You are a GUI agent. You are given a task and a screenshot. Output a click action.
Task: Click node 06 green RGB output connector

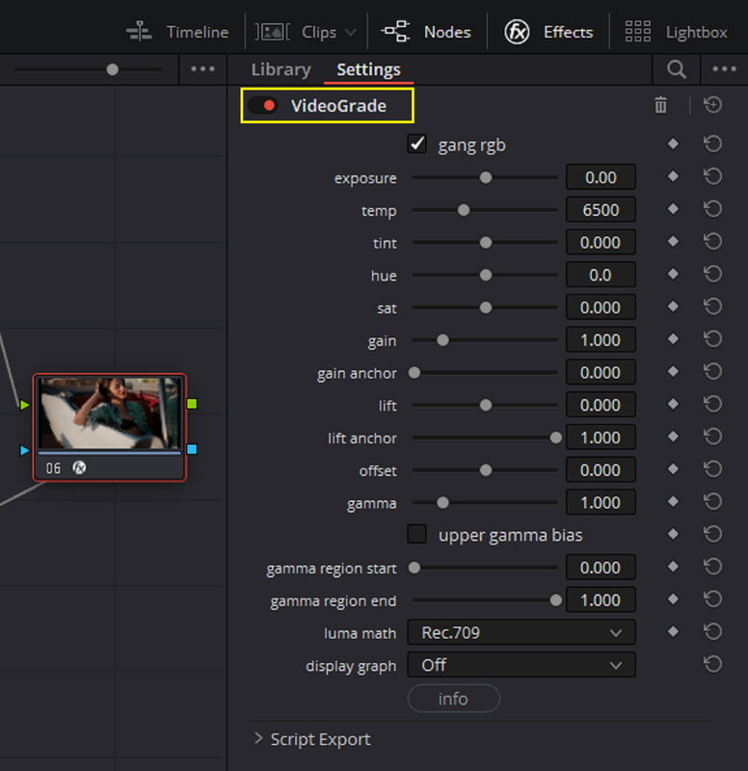192,404
